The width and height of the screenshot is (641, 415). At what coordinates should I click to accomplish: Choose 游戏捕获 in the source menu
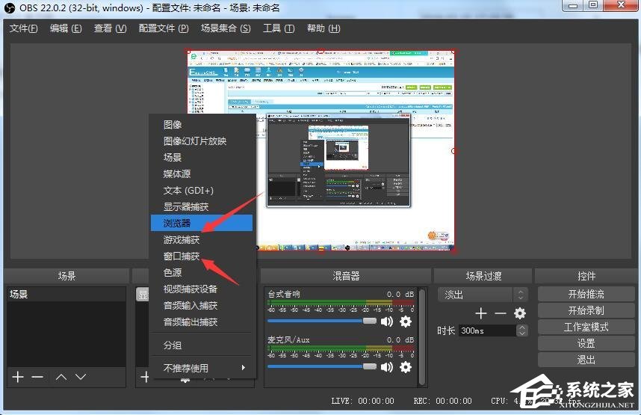pos(202,239)
